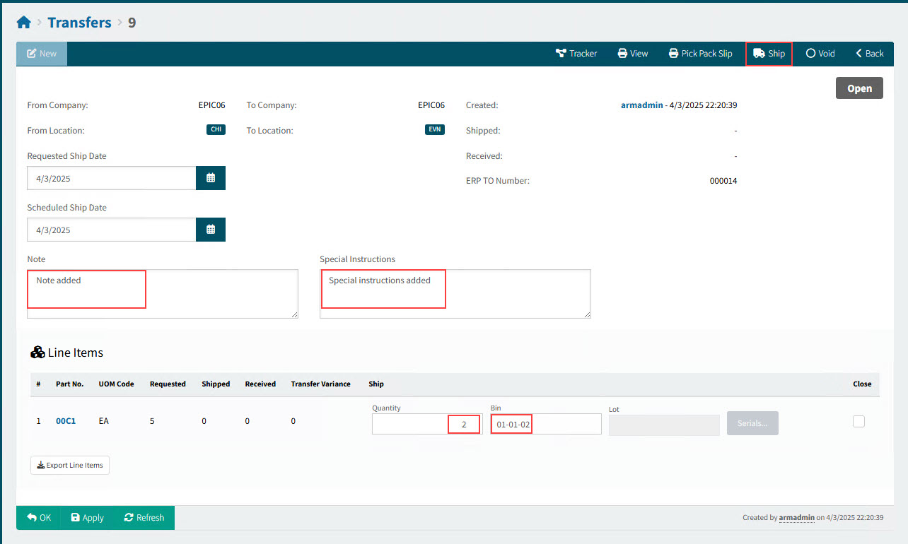908x544 pixels.
Task: Void this transfer
Action: 820,54
